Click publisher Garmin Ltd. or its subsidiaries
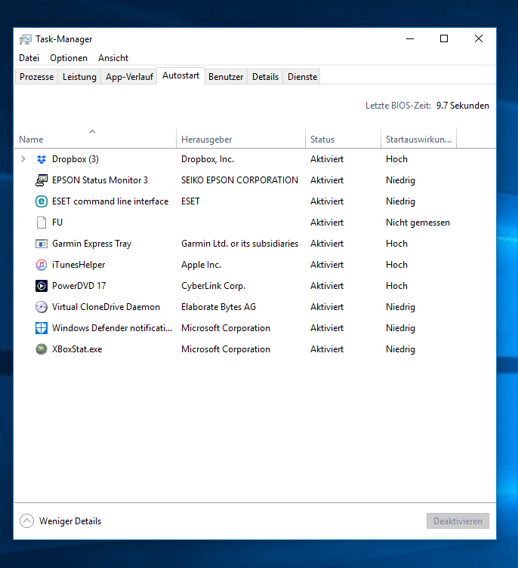This screenshot has height=568, width=518. (x=240, y=244)
